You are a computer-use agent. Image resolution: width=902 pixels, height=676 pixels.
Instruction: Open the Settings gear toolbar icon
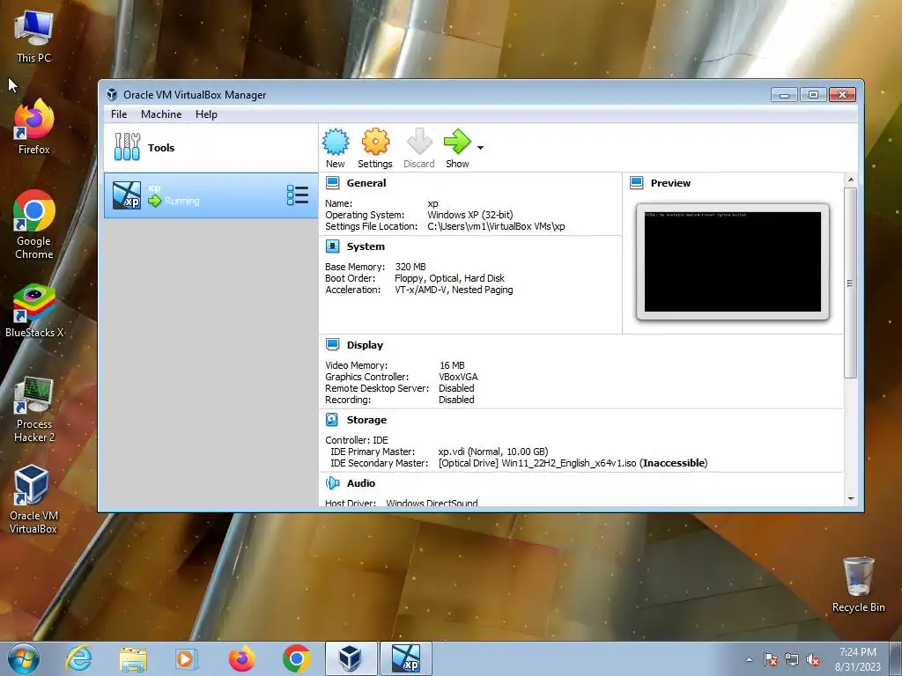[x=375, y=142]
